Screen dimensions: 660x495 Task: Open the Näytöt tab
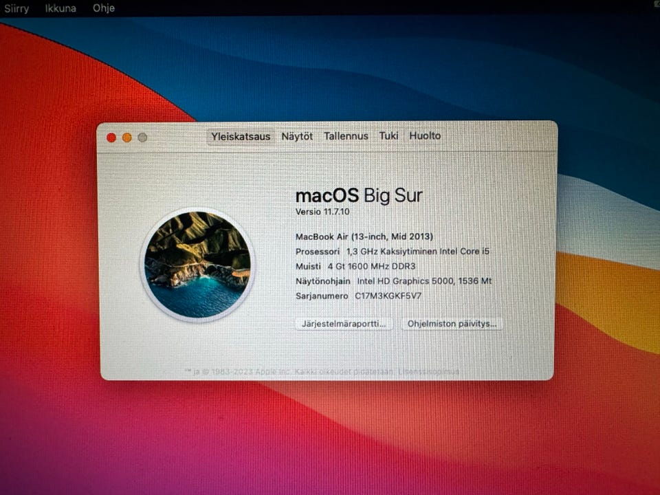tap(297, 136)
